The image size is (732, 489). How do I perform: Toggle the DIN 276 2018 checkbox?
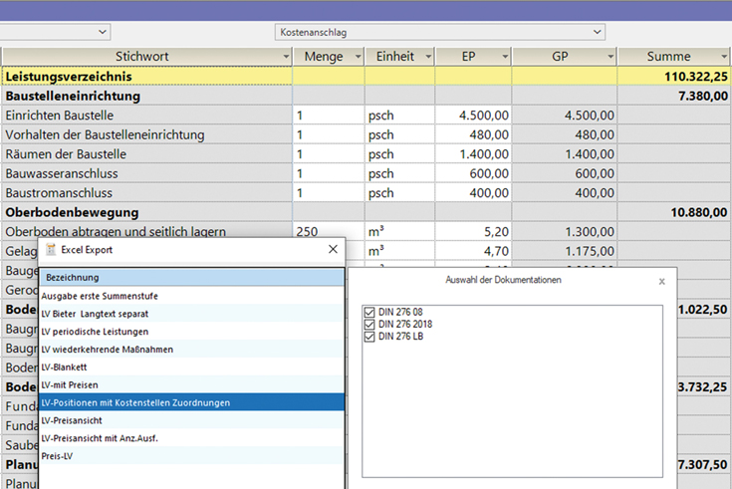pos(370,324)
